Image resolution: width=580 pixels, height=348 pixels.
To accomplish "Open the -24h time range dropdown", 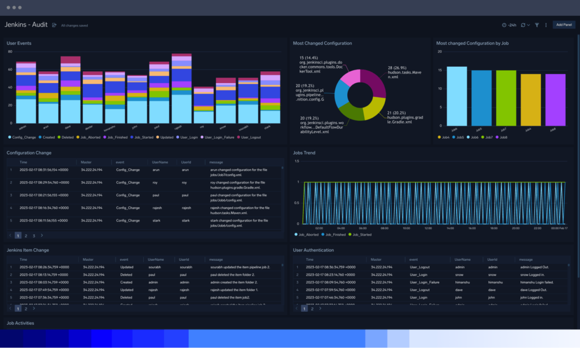I will (513, 25).
